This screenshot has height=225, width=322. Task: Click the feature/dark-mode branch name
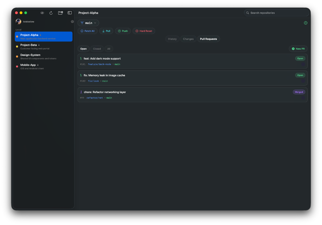[x=100, y=64]
